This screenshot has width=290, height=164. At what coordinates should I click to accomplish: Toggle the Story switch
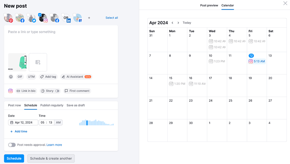pos(57,91)
